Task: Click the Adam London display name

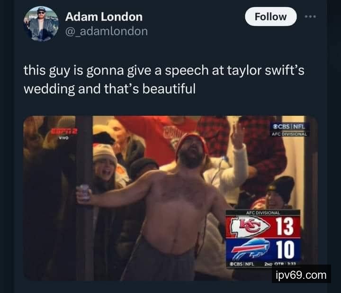Action: [x=104, y=17]
